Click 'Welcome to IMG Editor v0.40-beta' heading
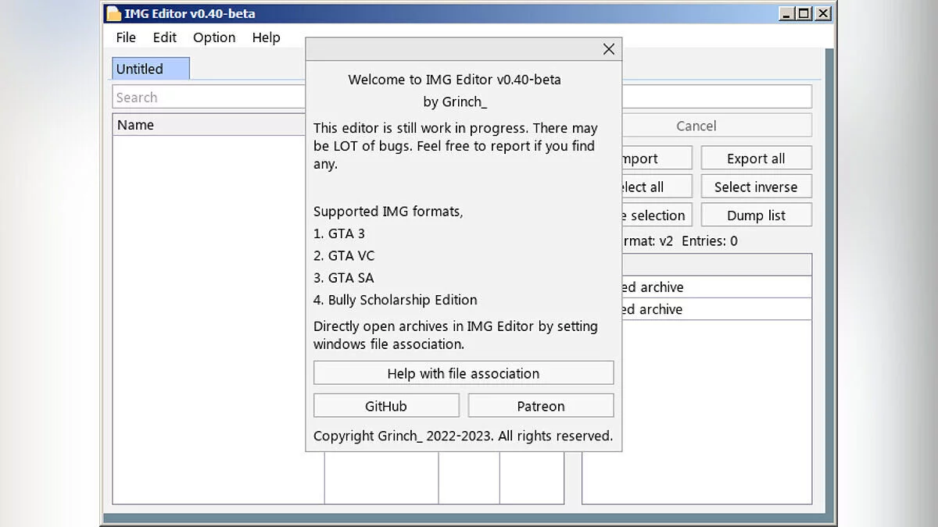 [x=454, y=80]
